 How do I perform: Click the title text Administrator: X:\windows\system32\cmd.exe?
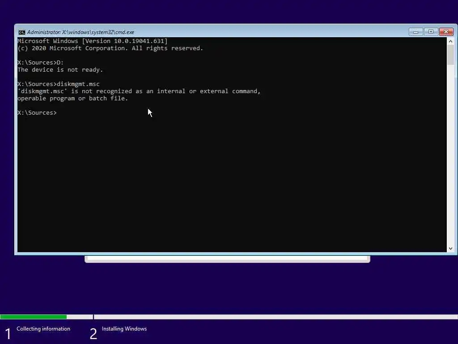81,32
